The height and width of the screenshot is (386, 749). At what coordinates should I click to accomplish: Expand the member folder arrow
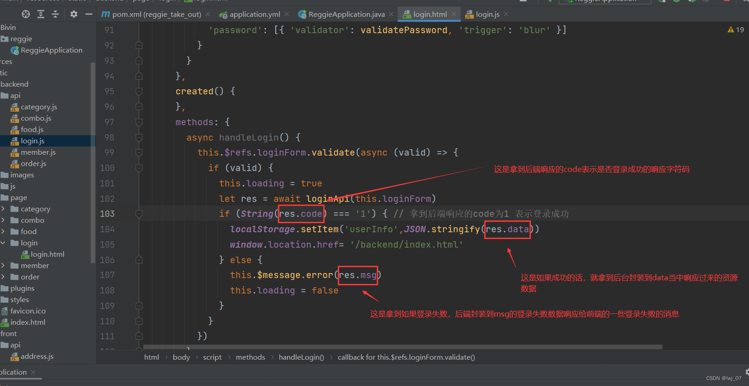[3, 265]
